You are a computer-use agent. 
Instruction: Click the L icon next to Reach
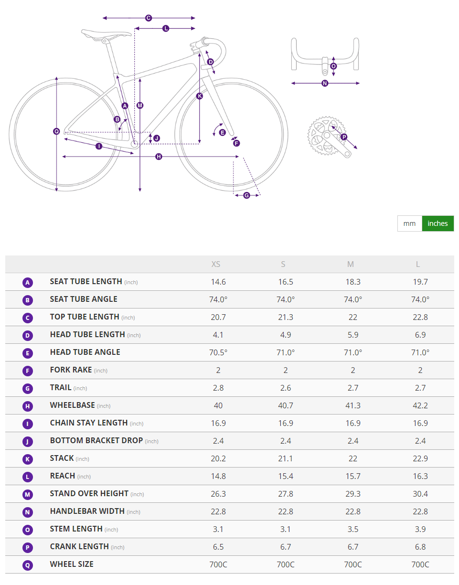point(28,477)
